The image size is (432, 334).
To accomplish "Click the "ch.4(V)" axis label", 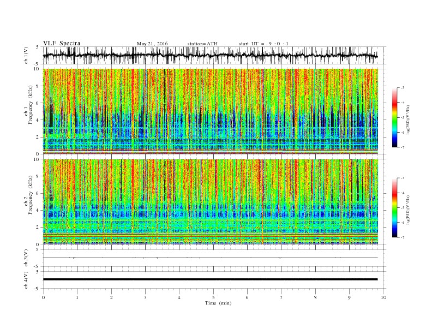I will tap(26, 280).
